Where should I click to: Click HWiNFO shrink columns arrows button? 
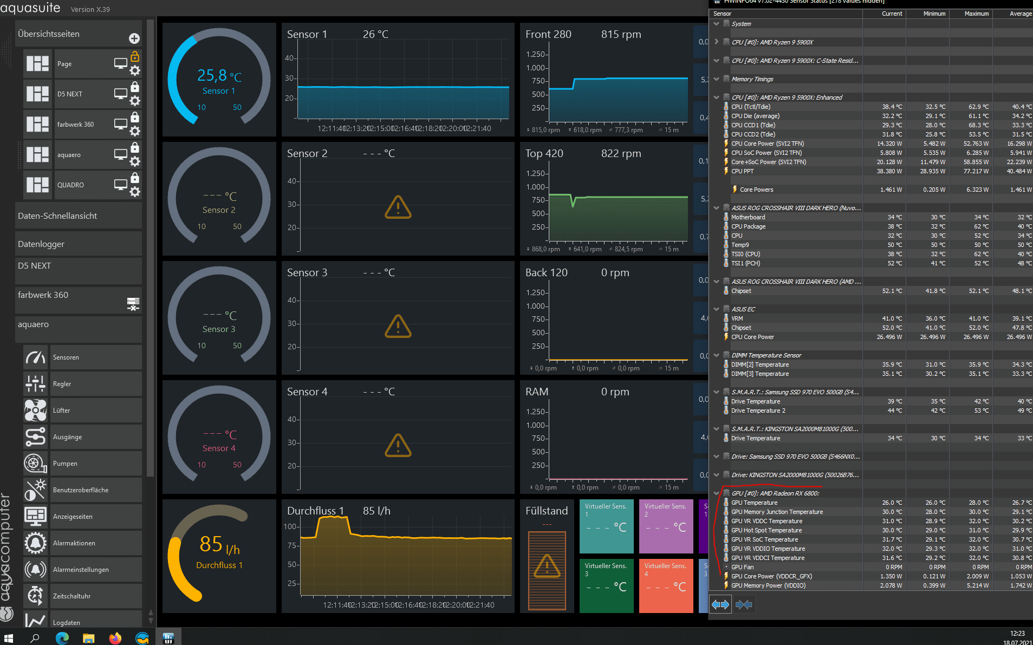click(744, 604)
